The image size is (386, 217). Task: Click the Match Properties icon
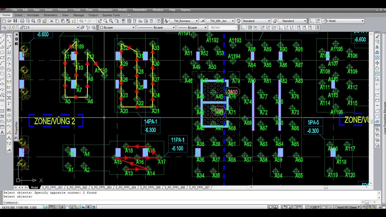[x=74, y=21]
